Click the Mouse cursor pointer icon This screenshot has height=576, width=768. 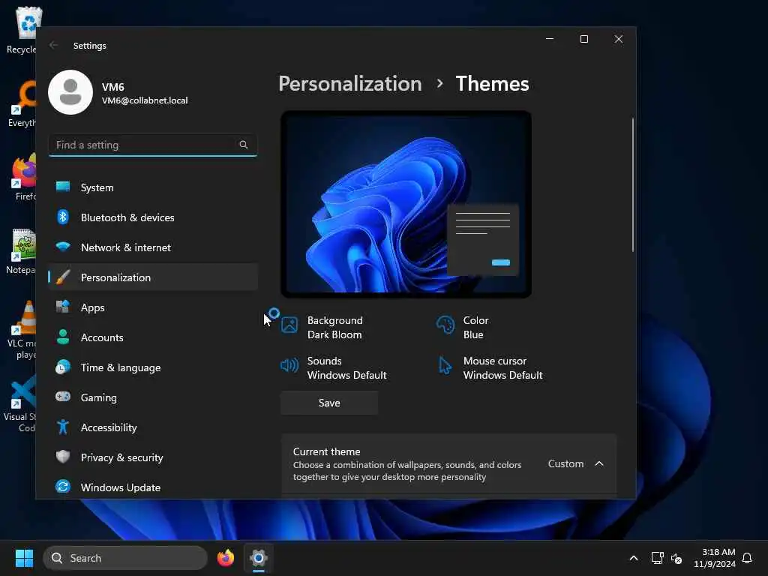(x=445, y=365)
